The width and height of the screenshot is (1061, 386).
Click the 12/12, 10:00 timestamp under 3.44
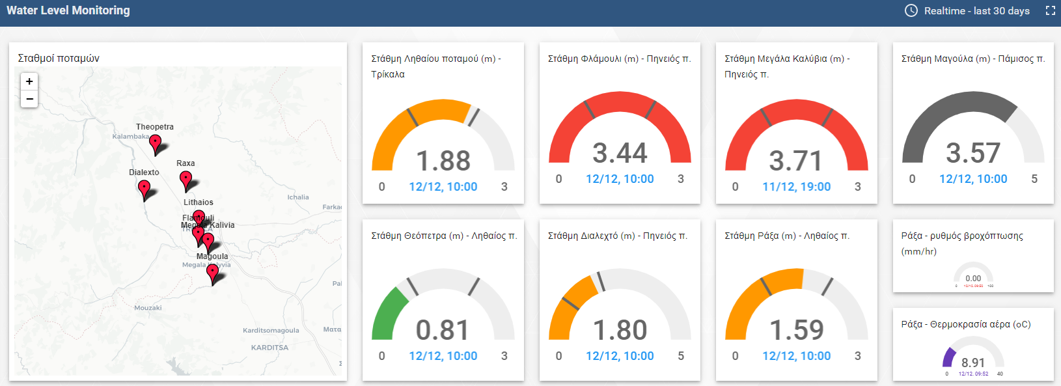click(620, 179)
